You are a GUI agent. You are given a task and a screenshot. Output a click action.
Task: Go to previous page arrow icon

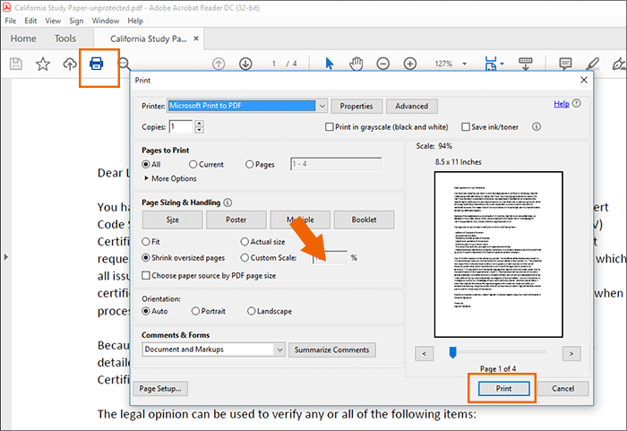click(219, 64)
